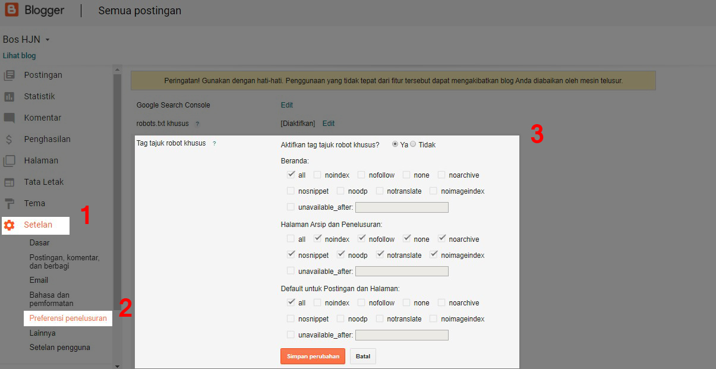The height and width of the screenshot is (369, 716).
Task: Open Halaman pages icon
Action: [x=9, y=160]
